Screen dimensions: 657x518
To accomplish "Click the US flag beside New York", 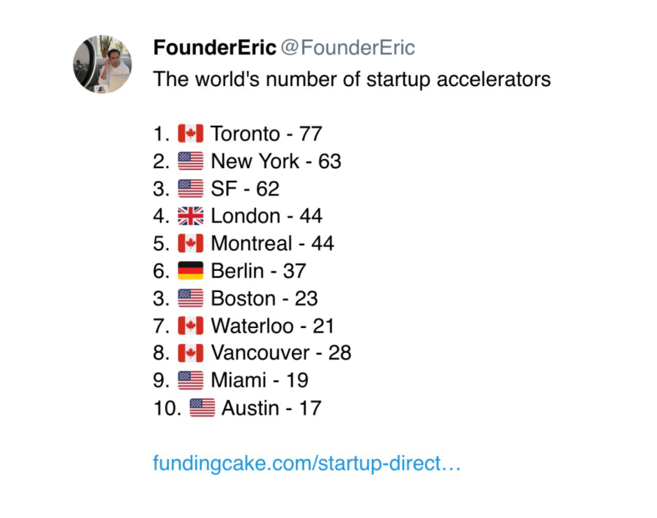I will pos(190,161).
